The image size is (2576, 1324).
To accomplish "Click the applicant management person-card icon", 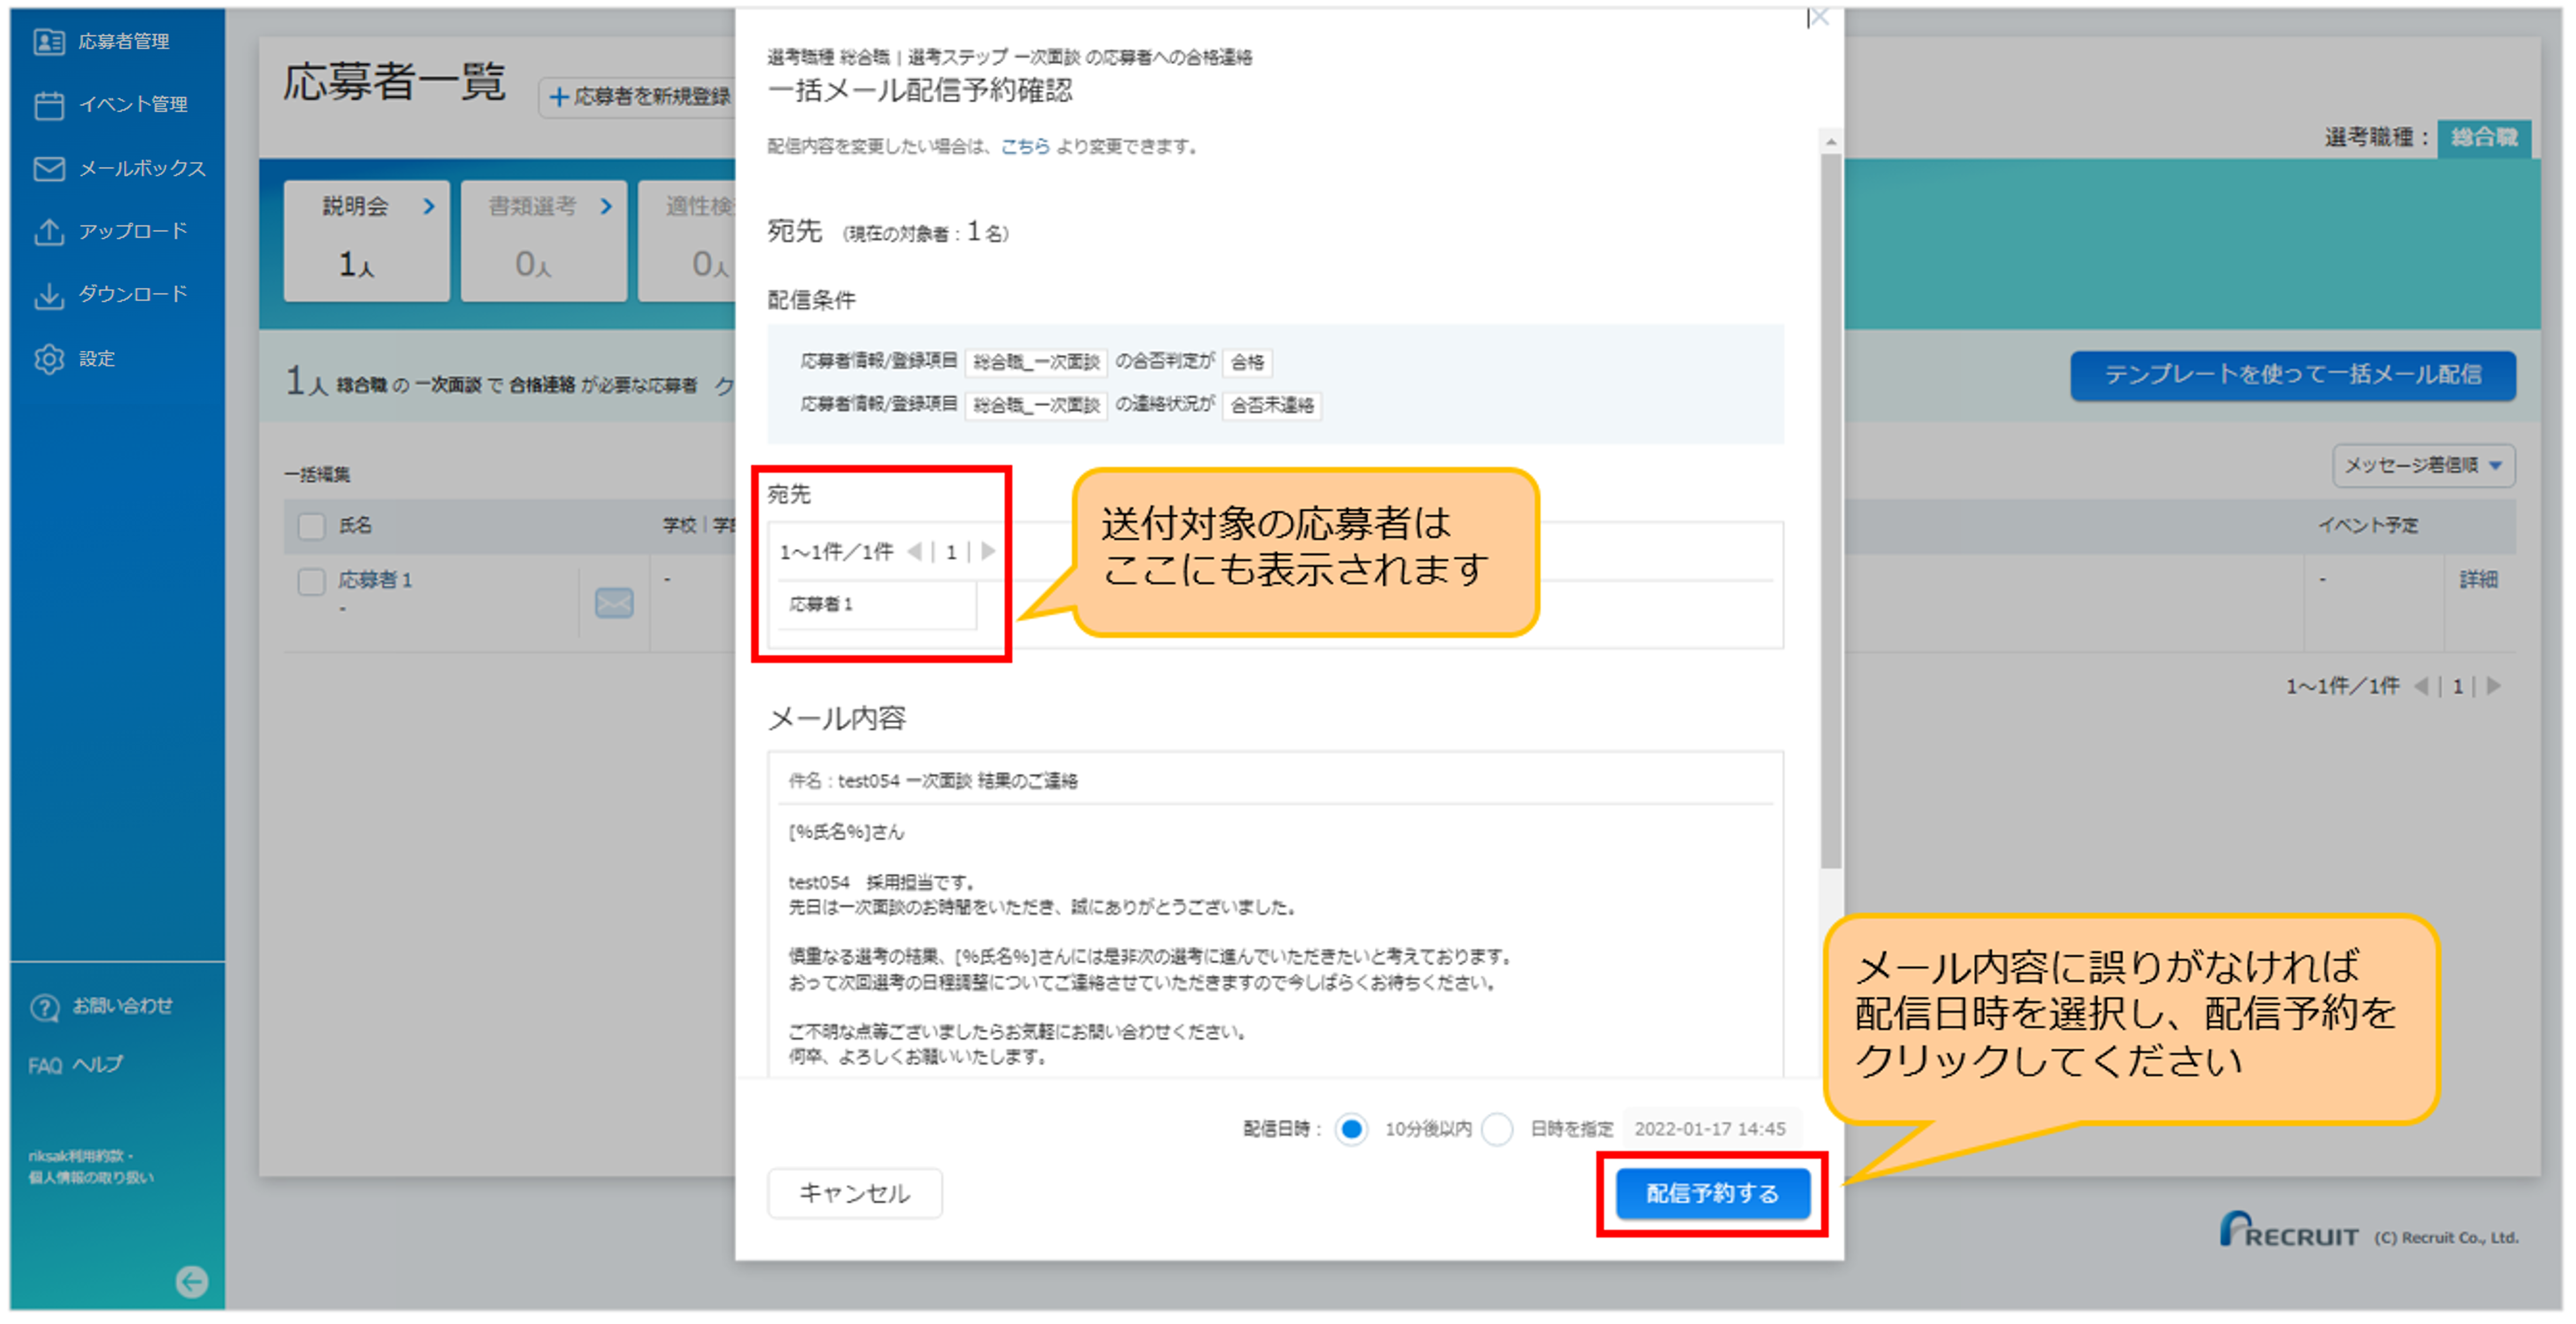I will point(49,41).
